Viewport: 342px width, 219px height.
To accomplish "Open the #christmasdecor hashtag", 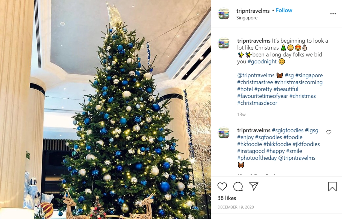I will [x=257, y=103].
